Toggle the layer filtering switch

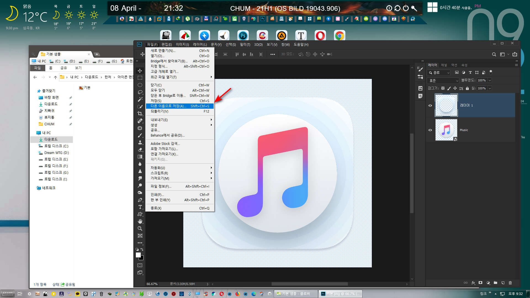point(491,72)
